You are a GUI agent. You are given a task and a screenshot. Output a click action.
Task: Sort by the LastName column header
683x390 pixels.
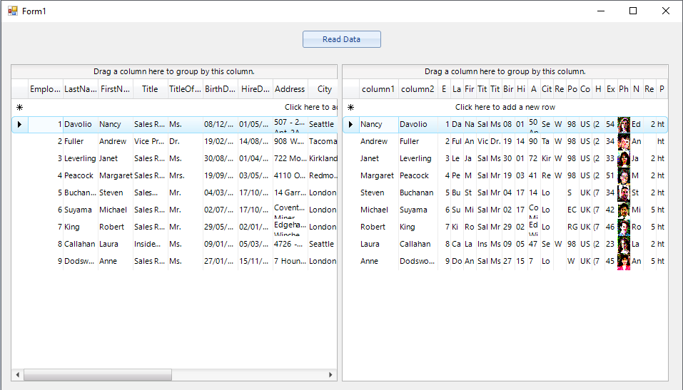[80, 89]
